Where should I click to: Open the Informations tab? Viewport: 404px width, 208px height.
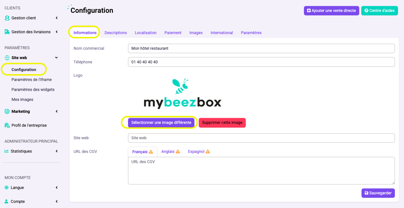[x=85, y=33]
